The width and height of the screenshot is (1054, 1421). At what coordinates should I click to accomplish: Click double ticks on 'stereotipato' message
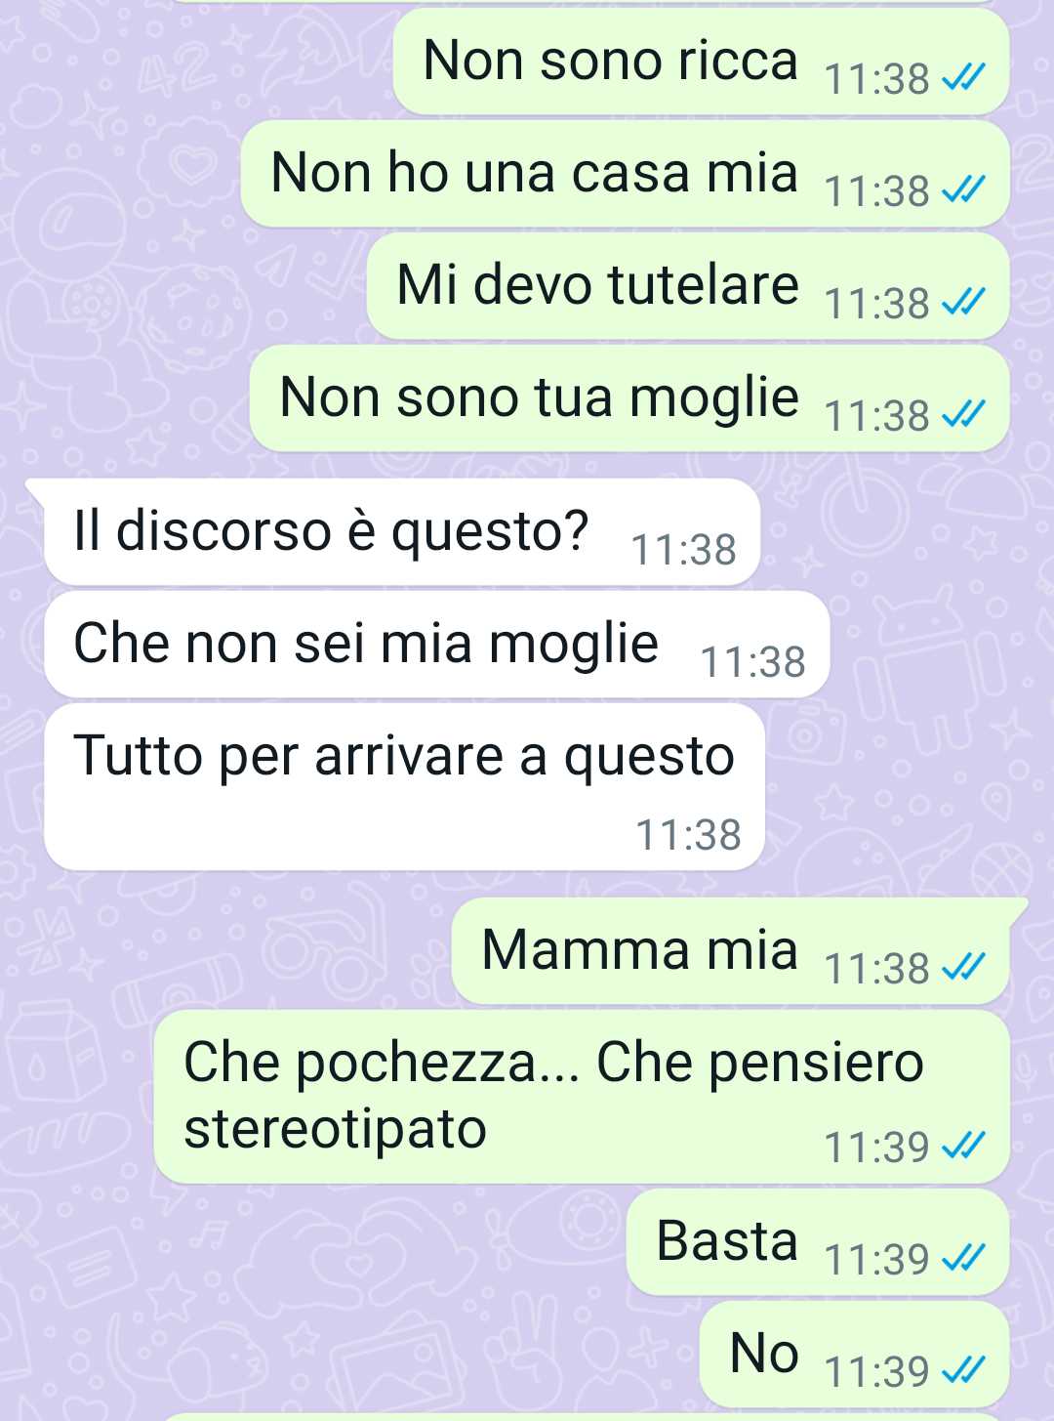point(963,1146)
